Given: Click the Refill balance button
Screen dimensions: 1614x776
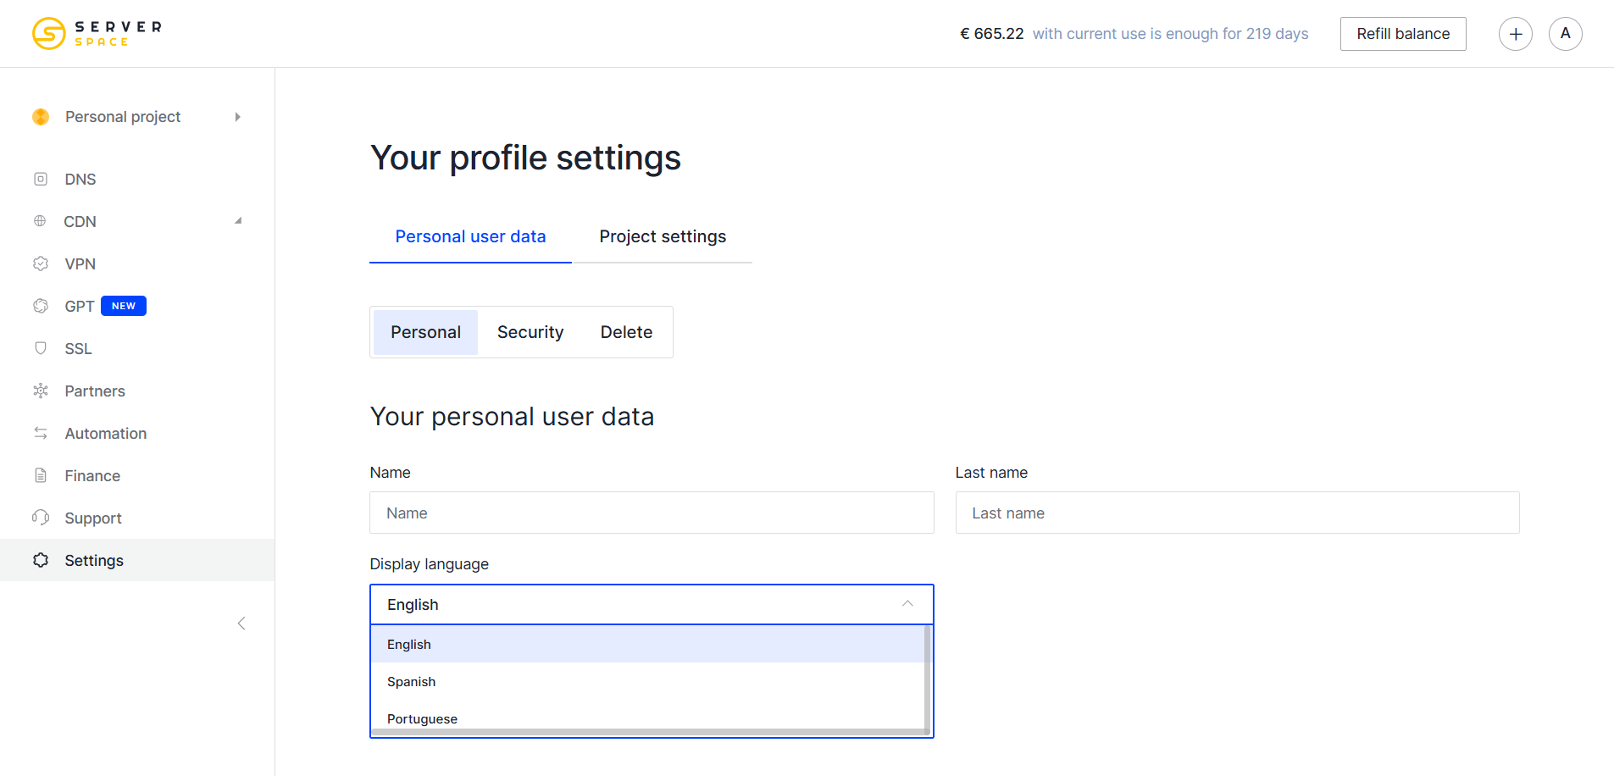Looking at the screenshot, I should (x=1403, y=34).
